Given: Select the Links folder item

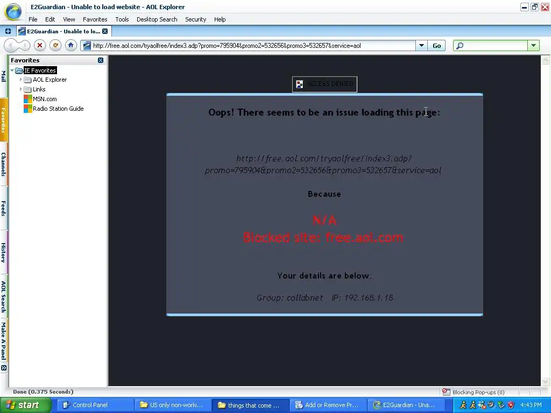Looking at the screenshot, I should click(39, 89).
